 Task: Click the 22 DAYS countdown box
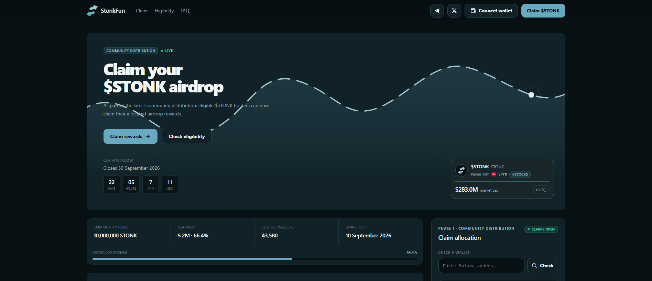click(x=112, y=184)
